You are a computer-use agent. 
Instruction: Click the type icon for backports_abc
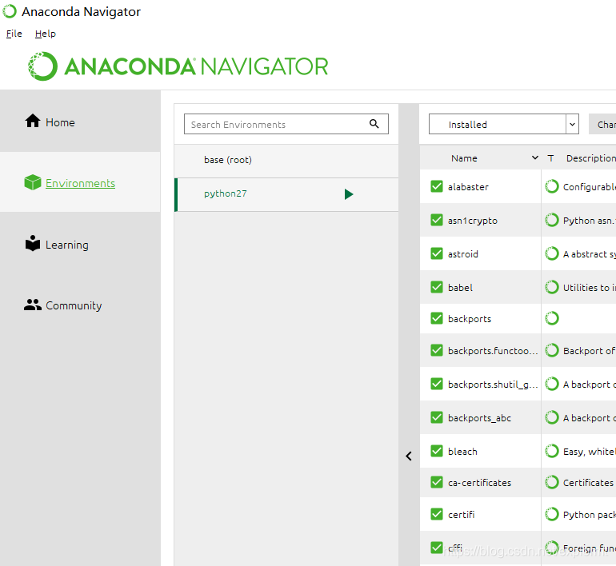551,417
